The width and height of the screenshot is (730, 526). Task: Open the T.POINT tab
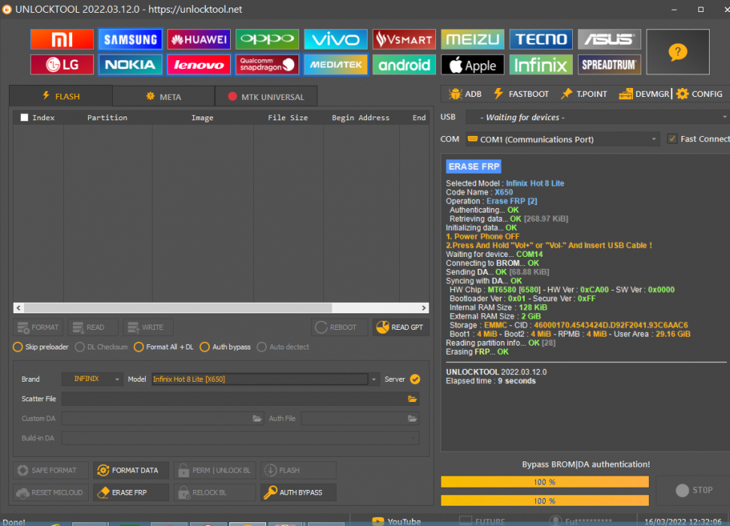(584, 94)
